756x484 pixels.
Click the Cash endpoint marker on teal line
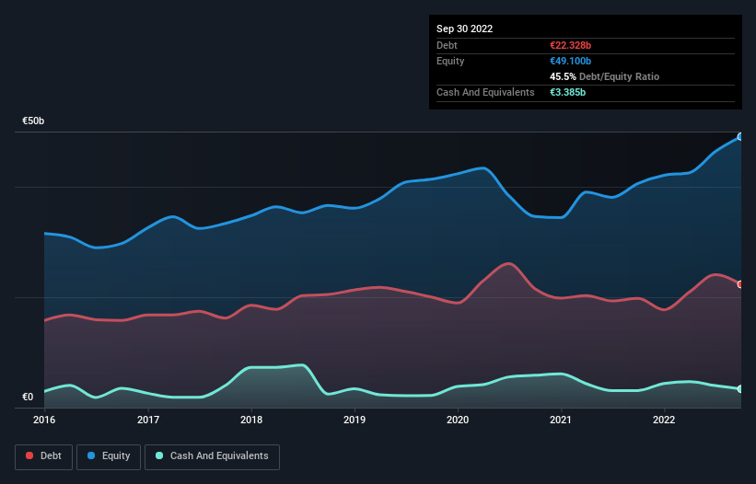[x=740, y=388]
